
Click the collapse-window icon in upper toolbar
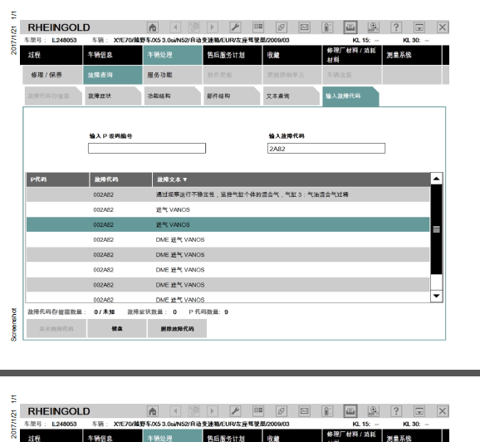click(x=419, y=27)
